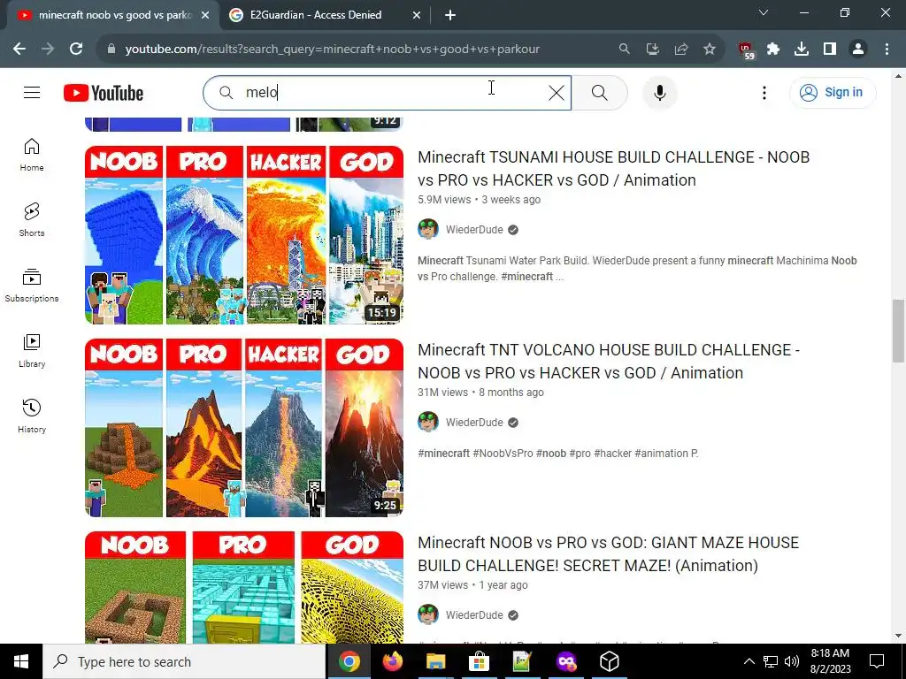Open YouTube settings three-dot menu
Image resolution: width=906 pixels, height=679 pixels.
764,92
